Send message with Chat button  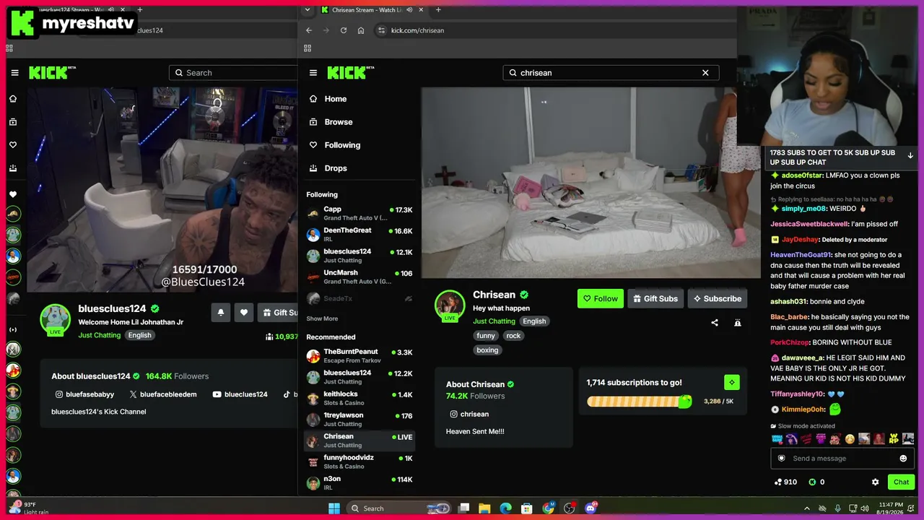coord(901,482)
